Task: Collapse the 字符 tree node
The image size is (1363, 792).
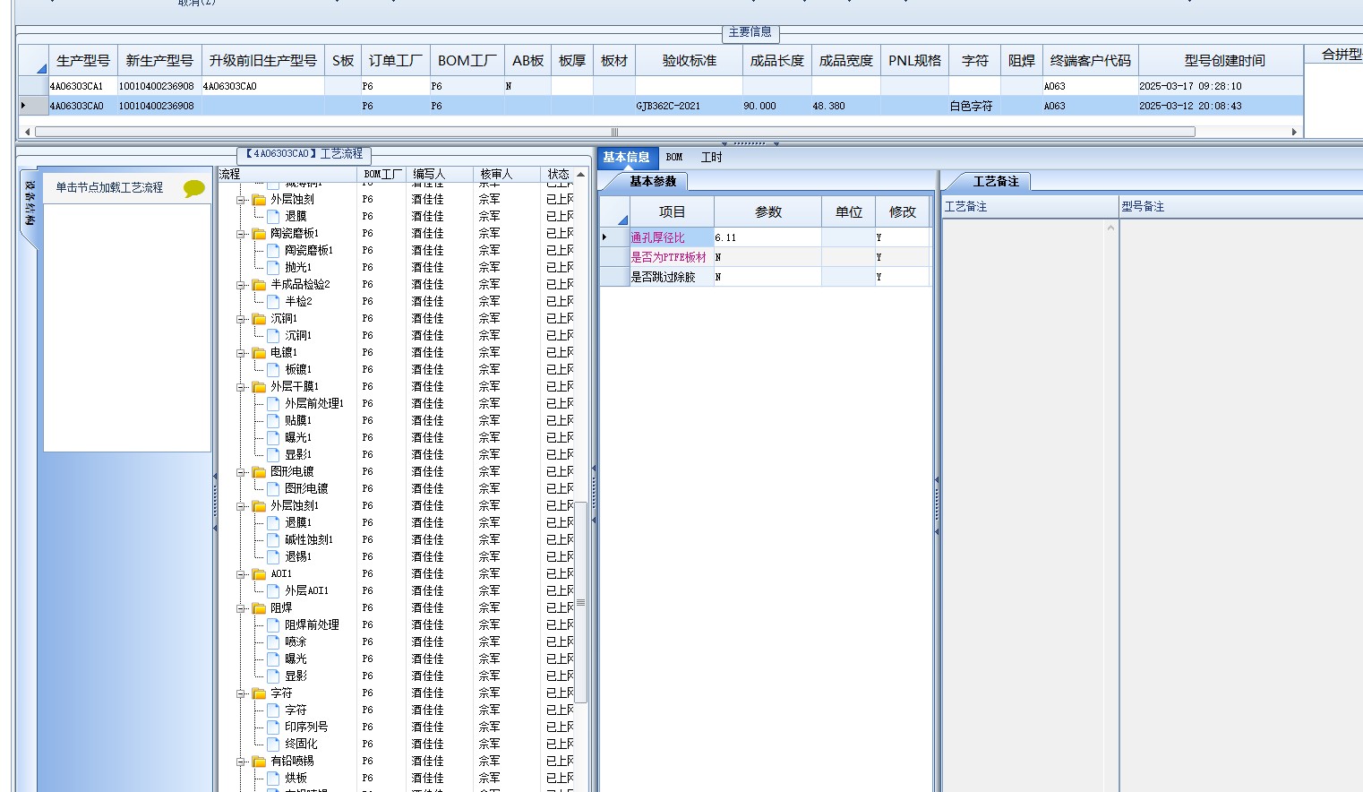Action: pos(241,693)
